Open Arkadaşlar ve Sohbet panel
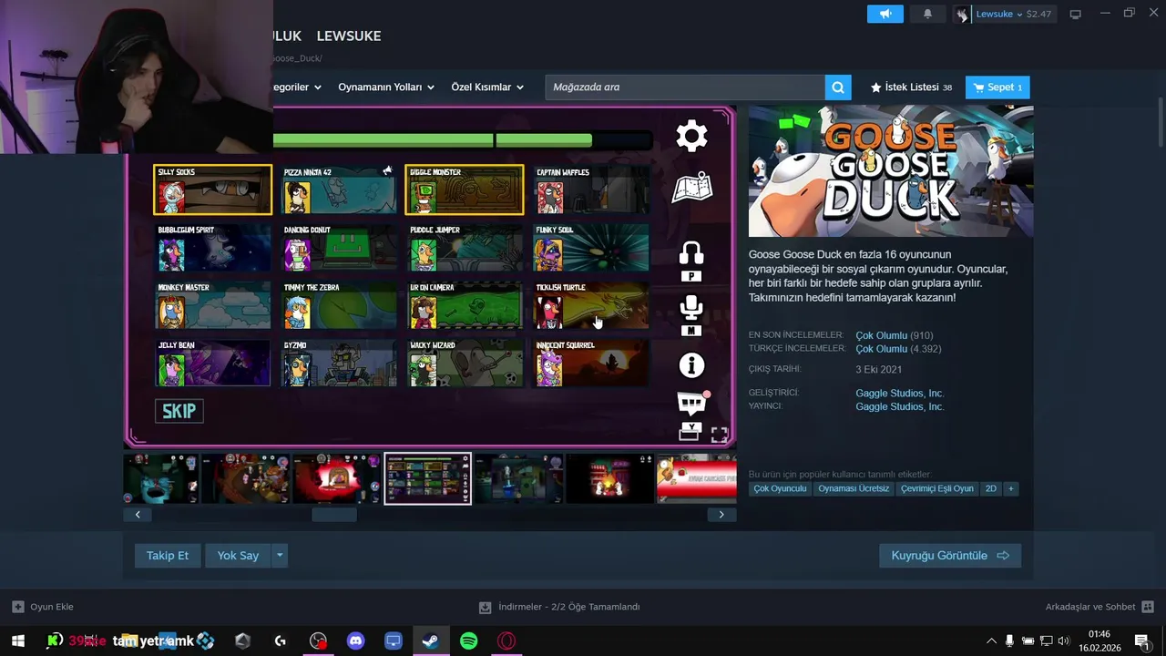1166x656 pixels. point(1100,607)
